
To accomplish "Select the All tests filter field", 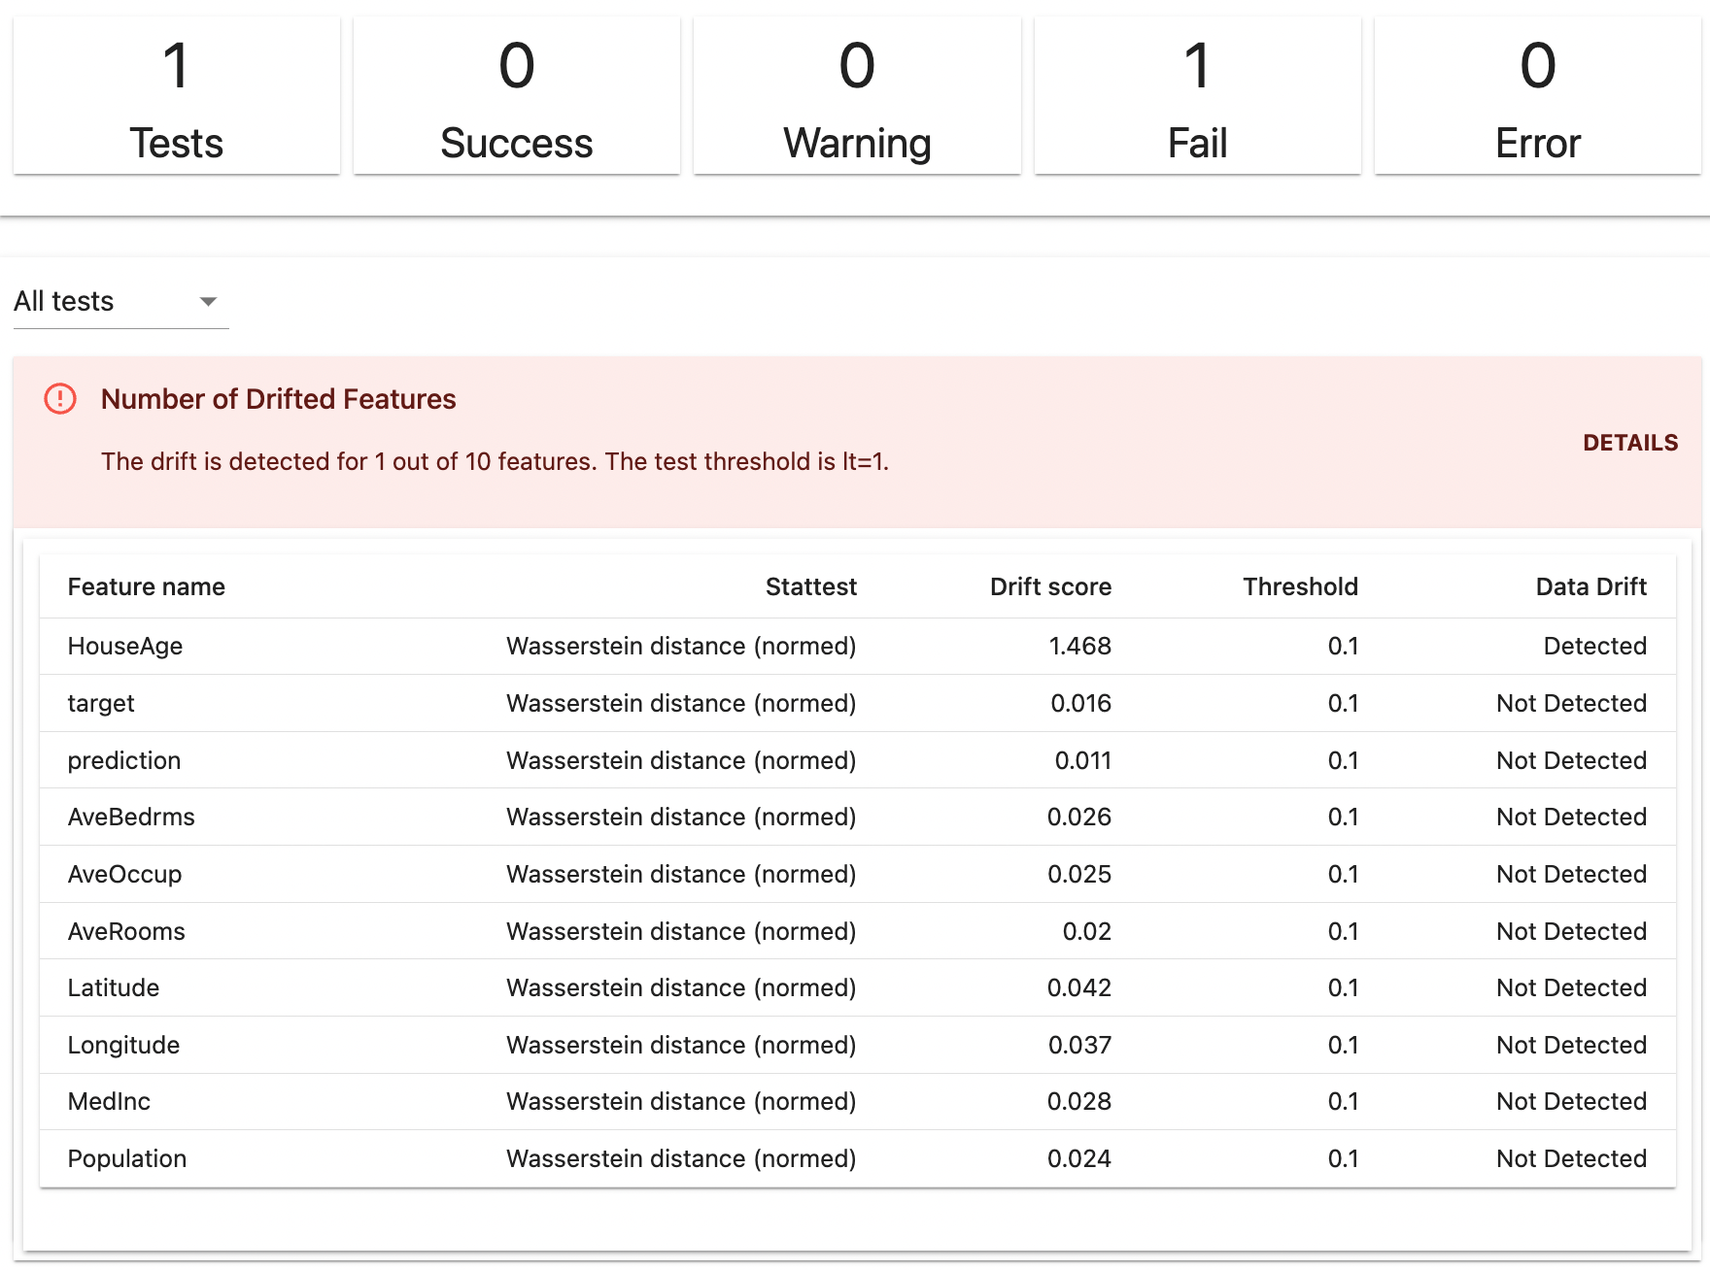I will 121,302.
